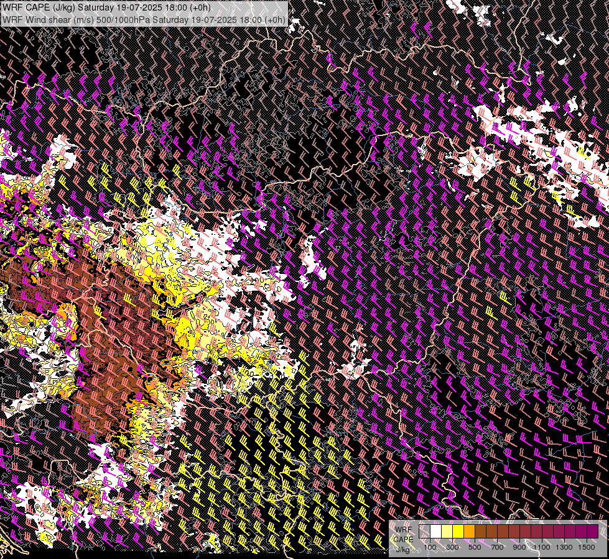
Task: Select the white 100 J/kg legend swatch
Action: point(436,531)
